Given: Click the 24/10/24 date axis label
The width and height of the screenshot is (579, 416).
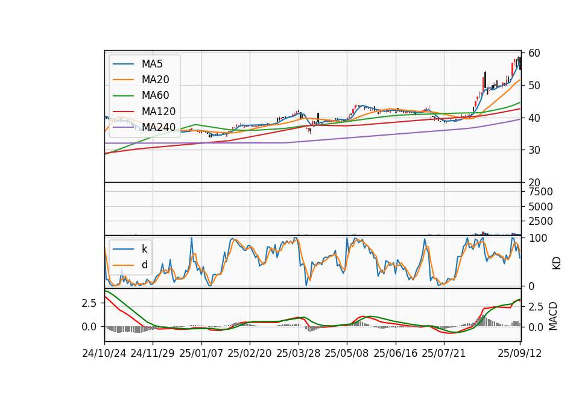Looking at the screenshot, I should tap(104, 353).
